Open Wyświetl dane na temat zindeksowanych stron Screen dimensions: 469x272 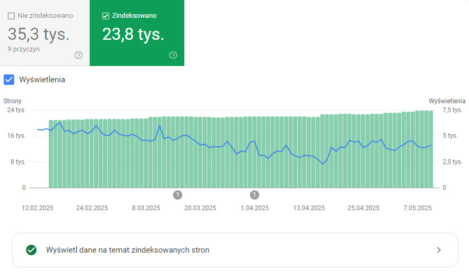128,250
